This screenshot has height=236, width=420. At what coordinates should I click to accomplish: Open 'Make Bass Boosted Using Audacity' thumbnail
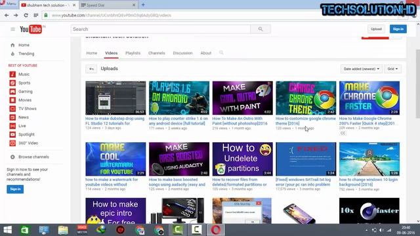(179, 159)
